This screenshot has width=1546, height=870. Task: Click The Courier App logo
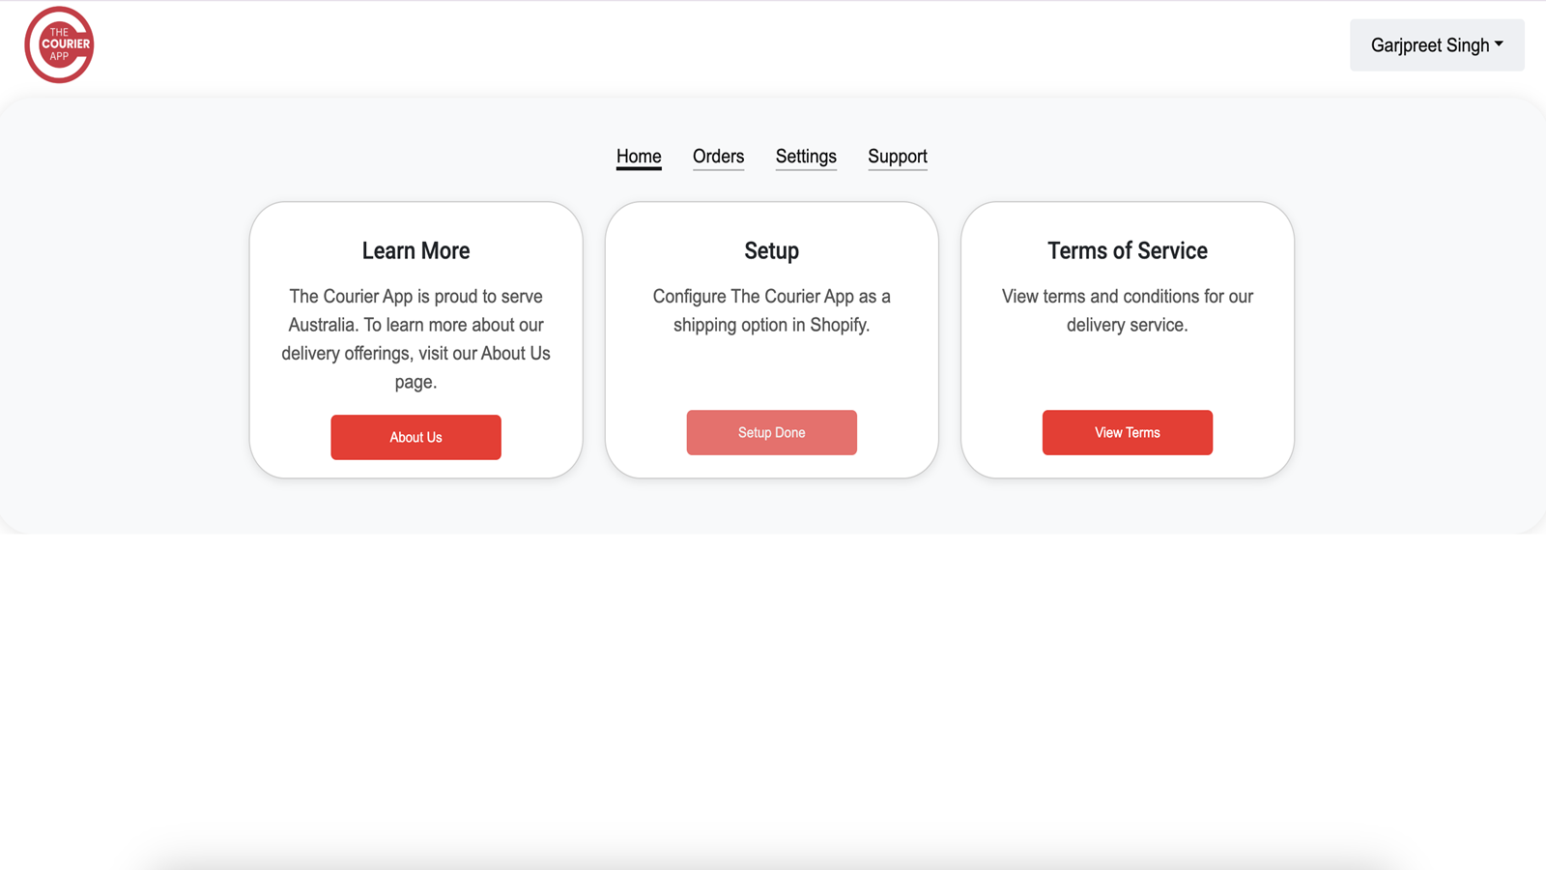coord(59,44)
